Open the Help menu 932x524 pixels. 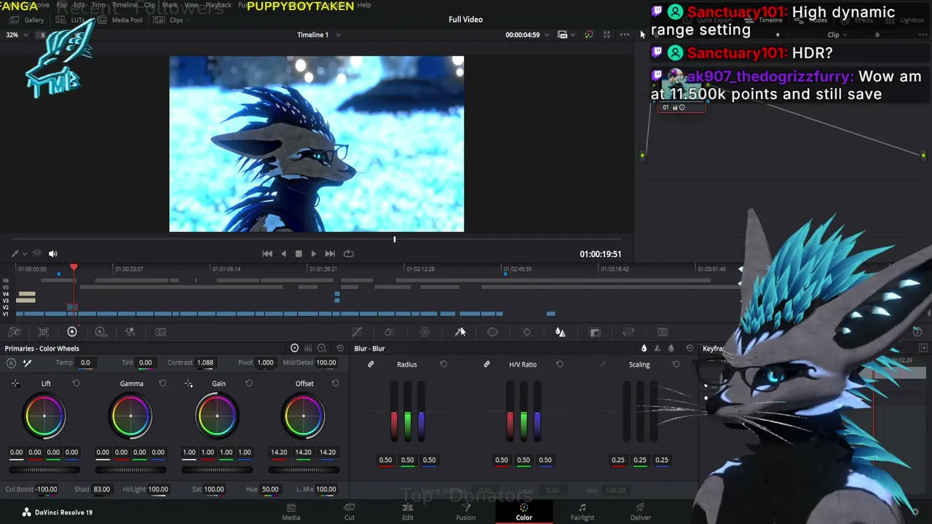click(364, 5)
